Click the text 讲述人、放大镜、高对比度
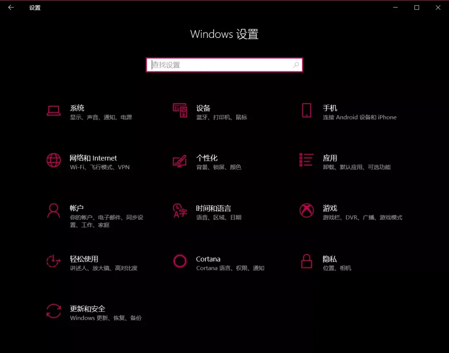 click(104, 268)
